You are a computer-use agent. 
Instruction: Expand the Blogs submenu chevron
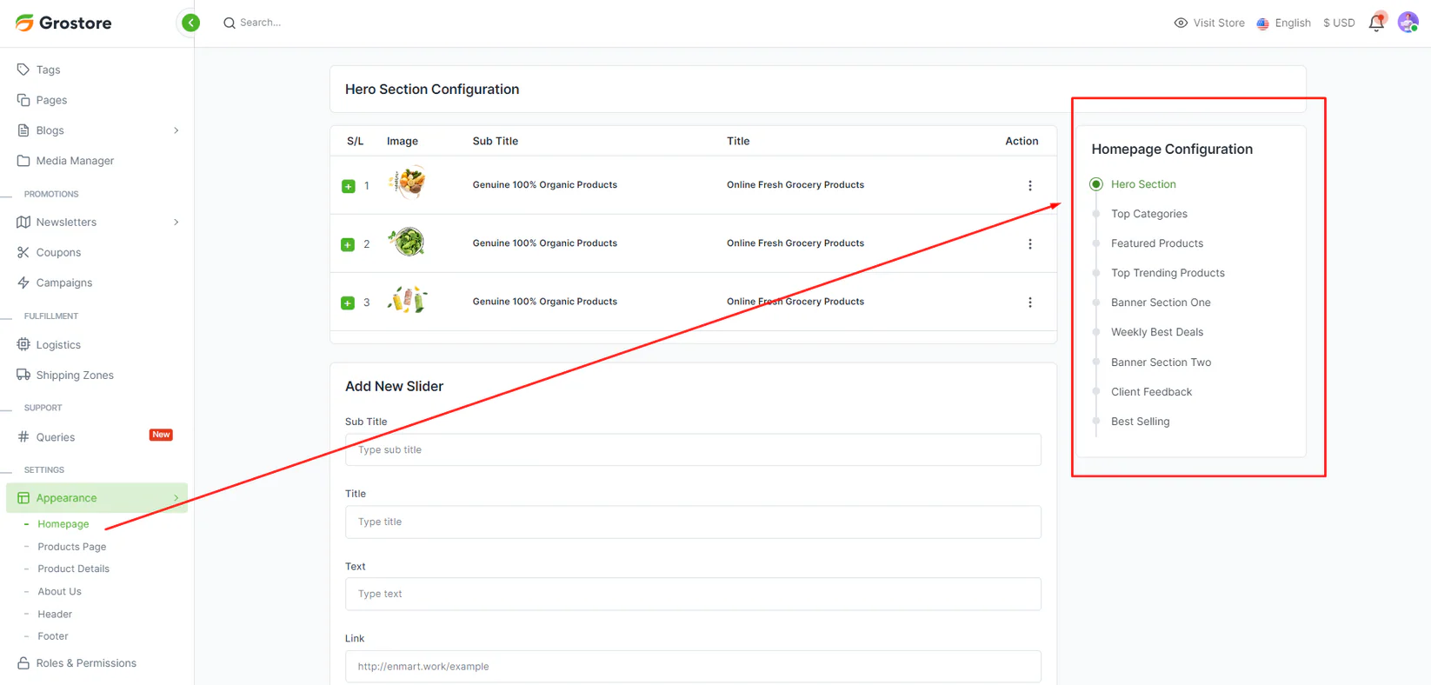176,130
